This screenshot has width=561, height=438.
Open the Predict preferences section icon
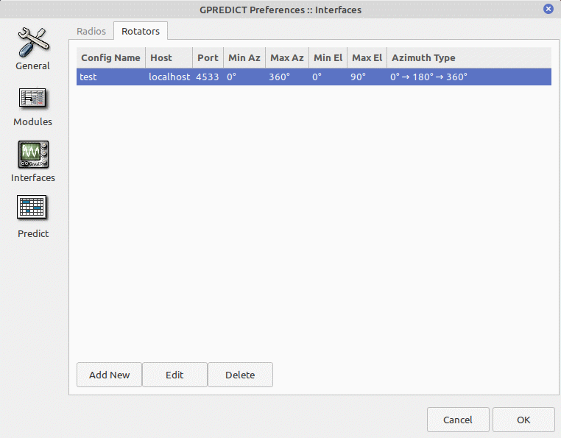(x=32, y=207)
